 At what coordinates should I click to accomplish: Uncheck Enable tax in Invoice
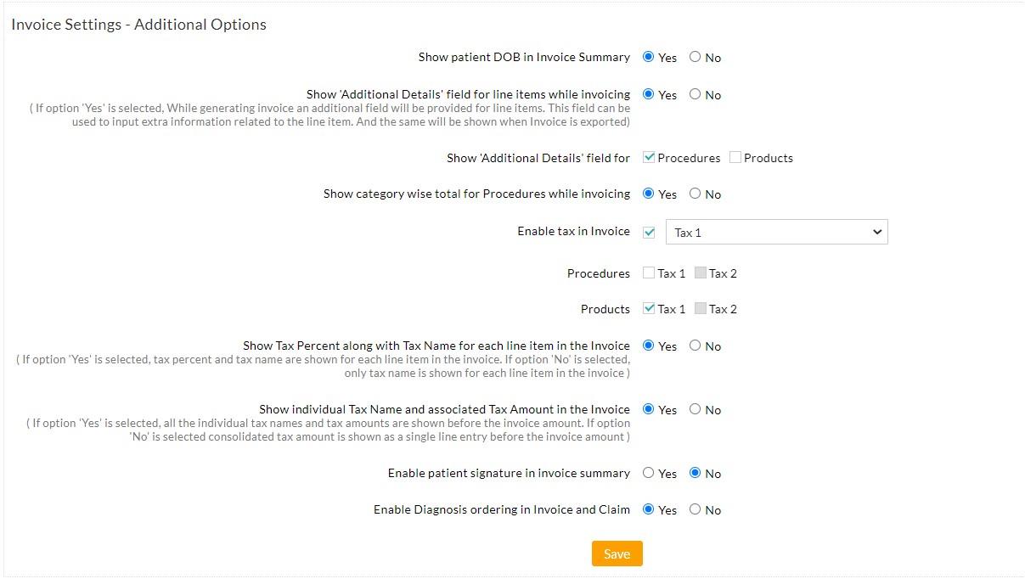648,231
